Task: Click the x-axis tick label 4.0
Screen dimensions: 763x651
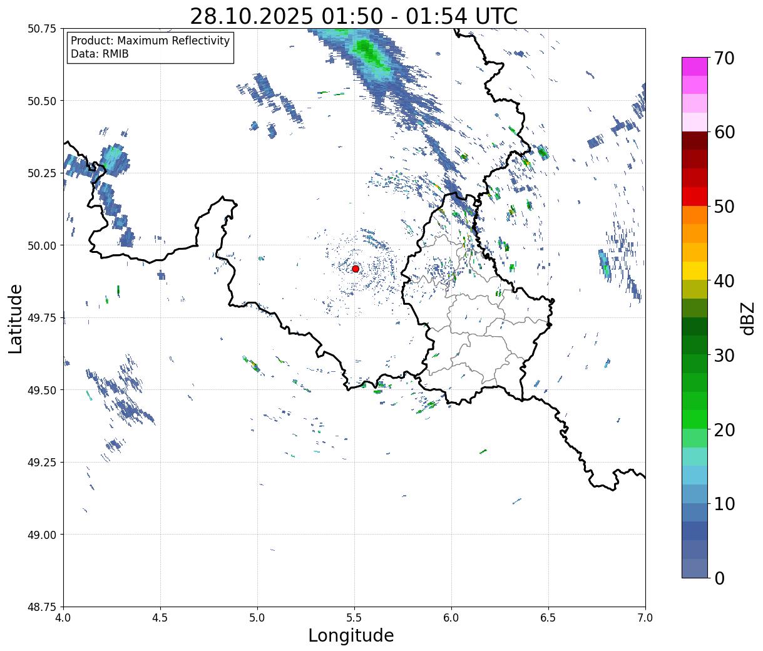Action: [63, 617]
